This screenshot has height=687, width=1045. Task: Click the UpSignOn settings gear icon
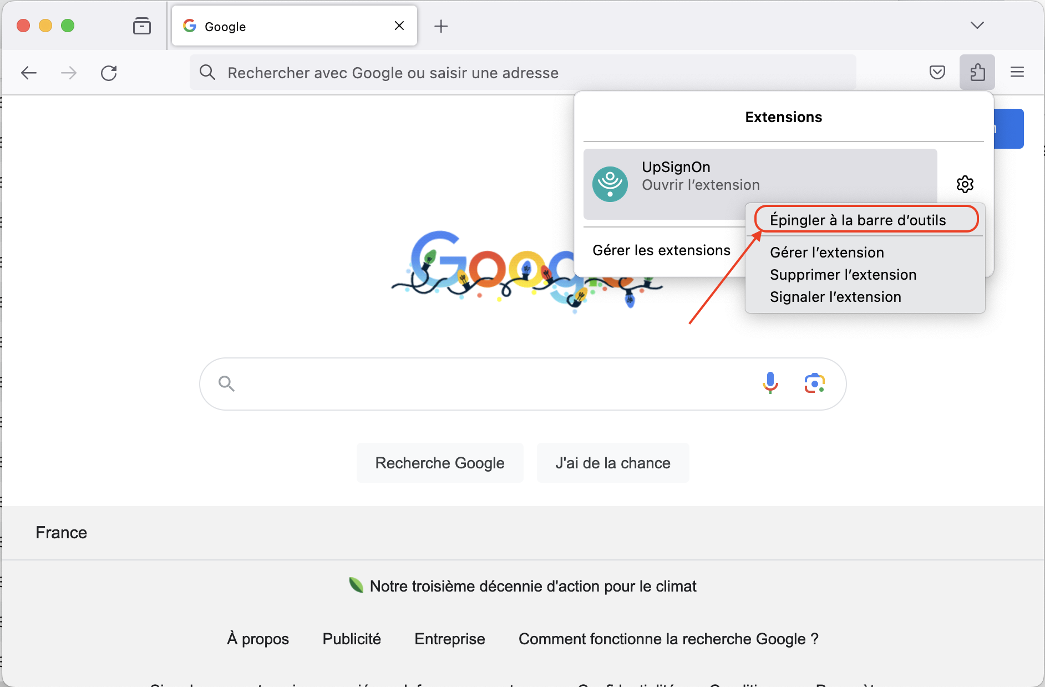point(965,184)
